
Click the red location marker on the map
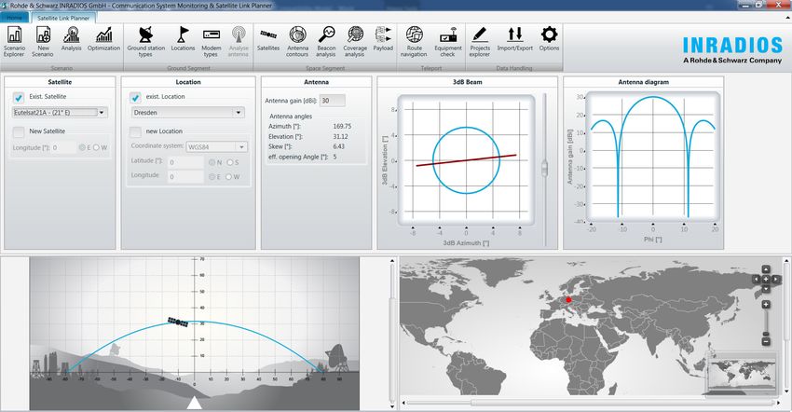point(568,300)
